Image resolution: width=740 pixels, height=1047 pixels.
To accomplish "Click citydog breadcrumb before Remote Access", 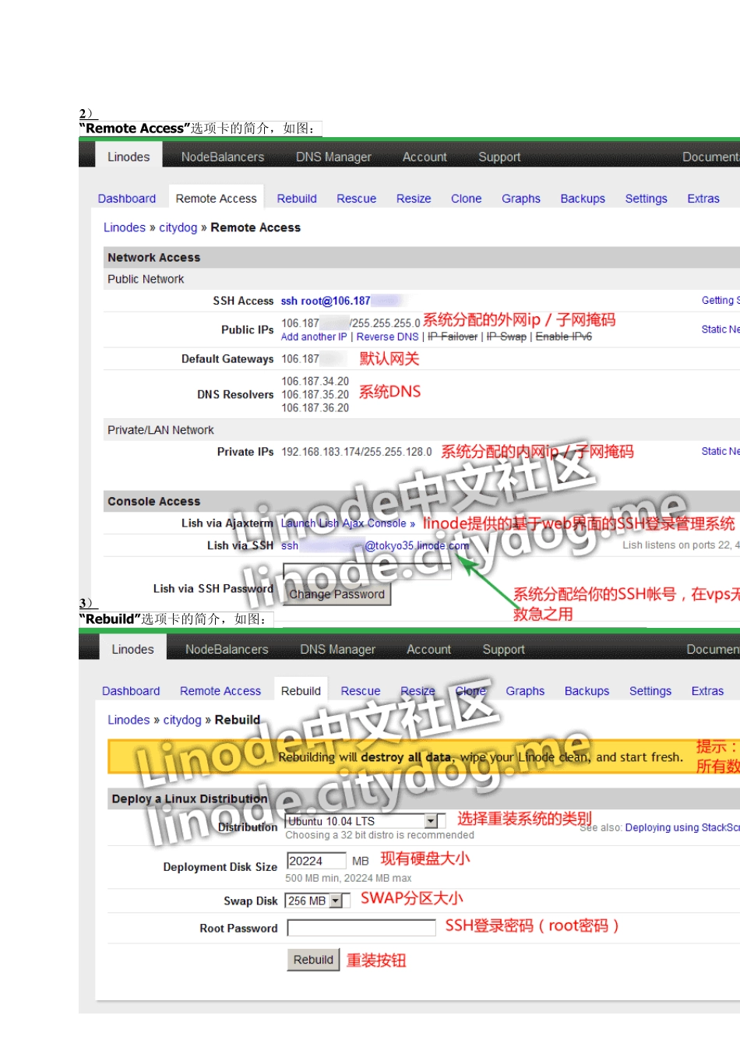I will [x=178, y=227].
